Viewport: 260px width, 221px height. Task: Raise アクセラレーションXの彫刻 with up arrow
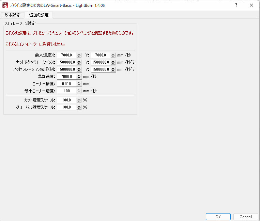79,68
